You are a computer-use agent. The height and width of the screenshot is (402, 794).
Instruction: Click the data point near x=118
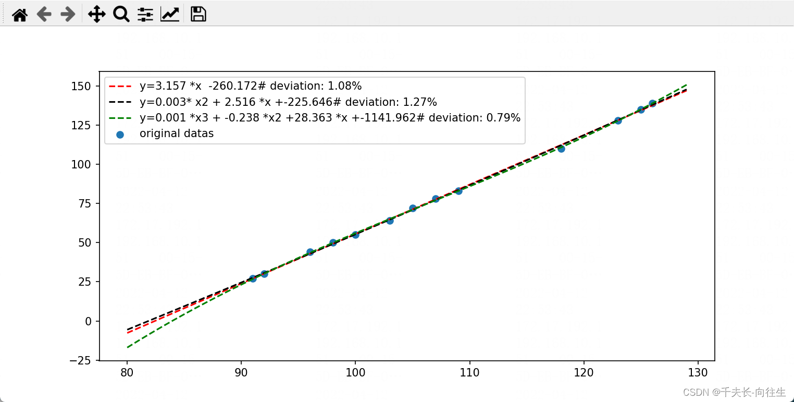561,149
